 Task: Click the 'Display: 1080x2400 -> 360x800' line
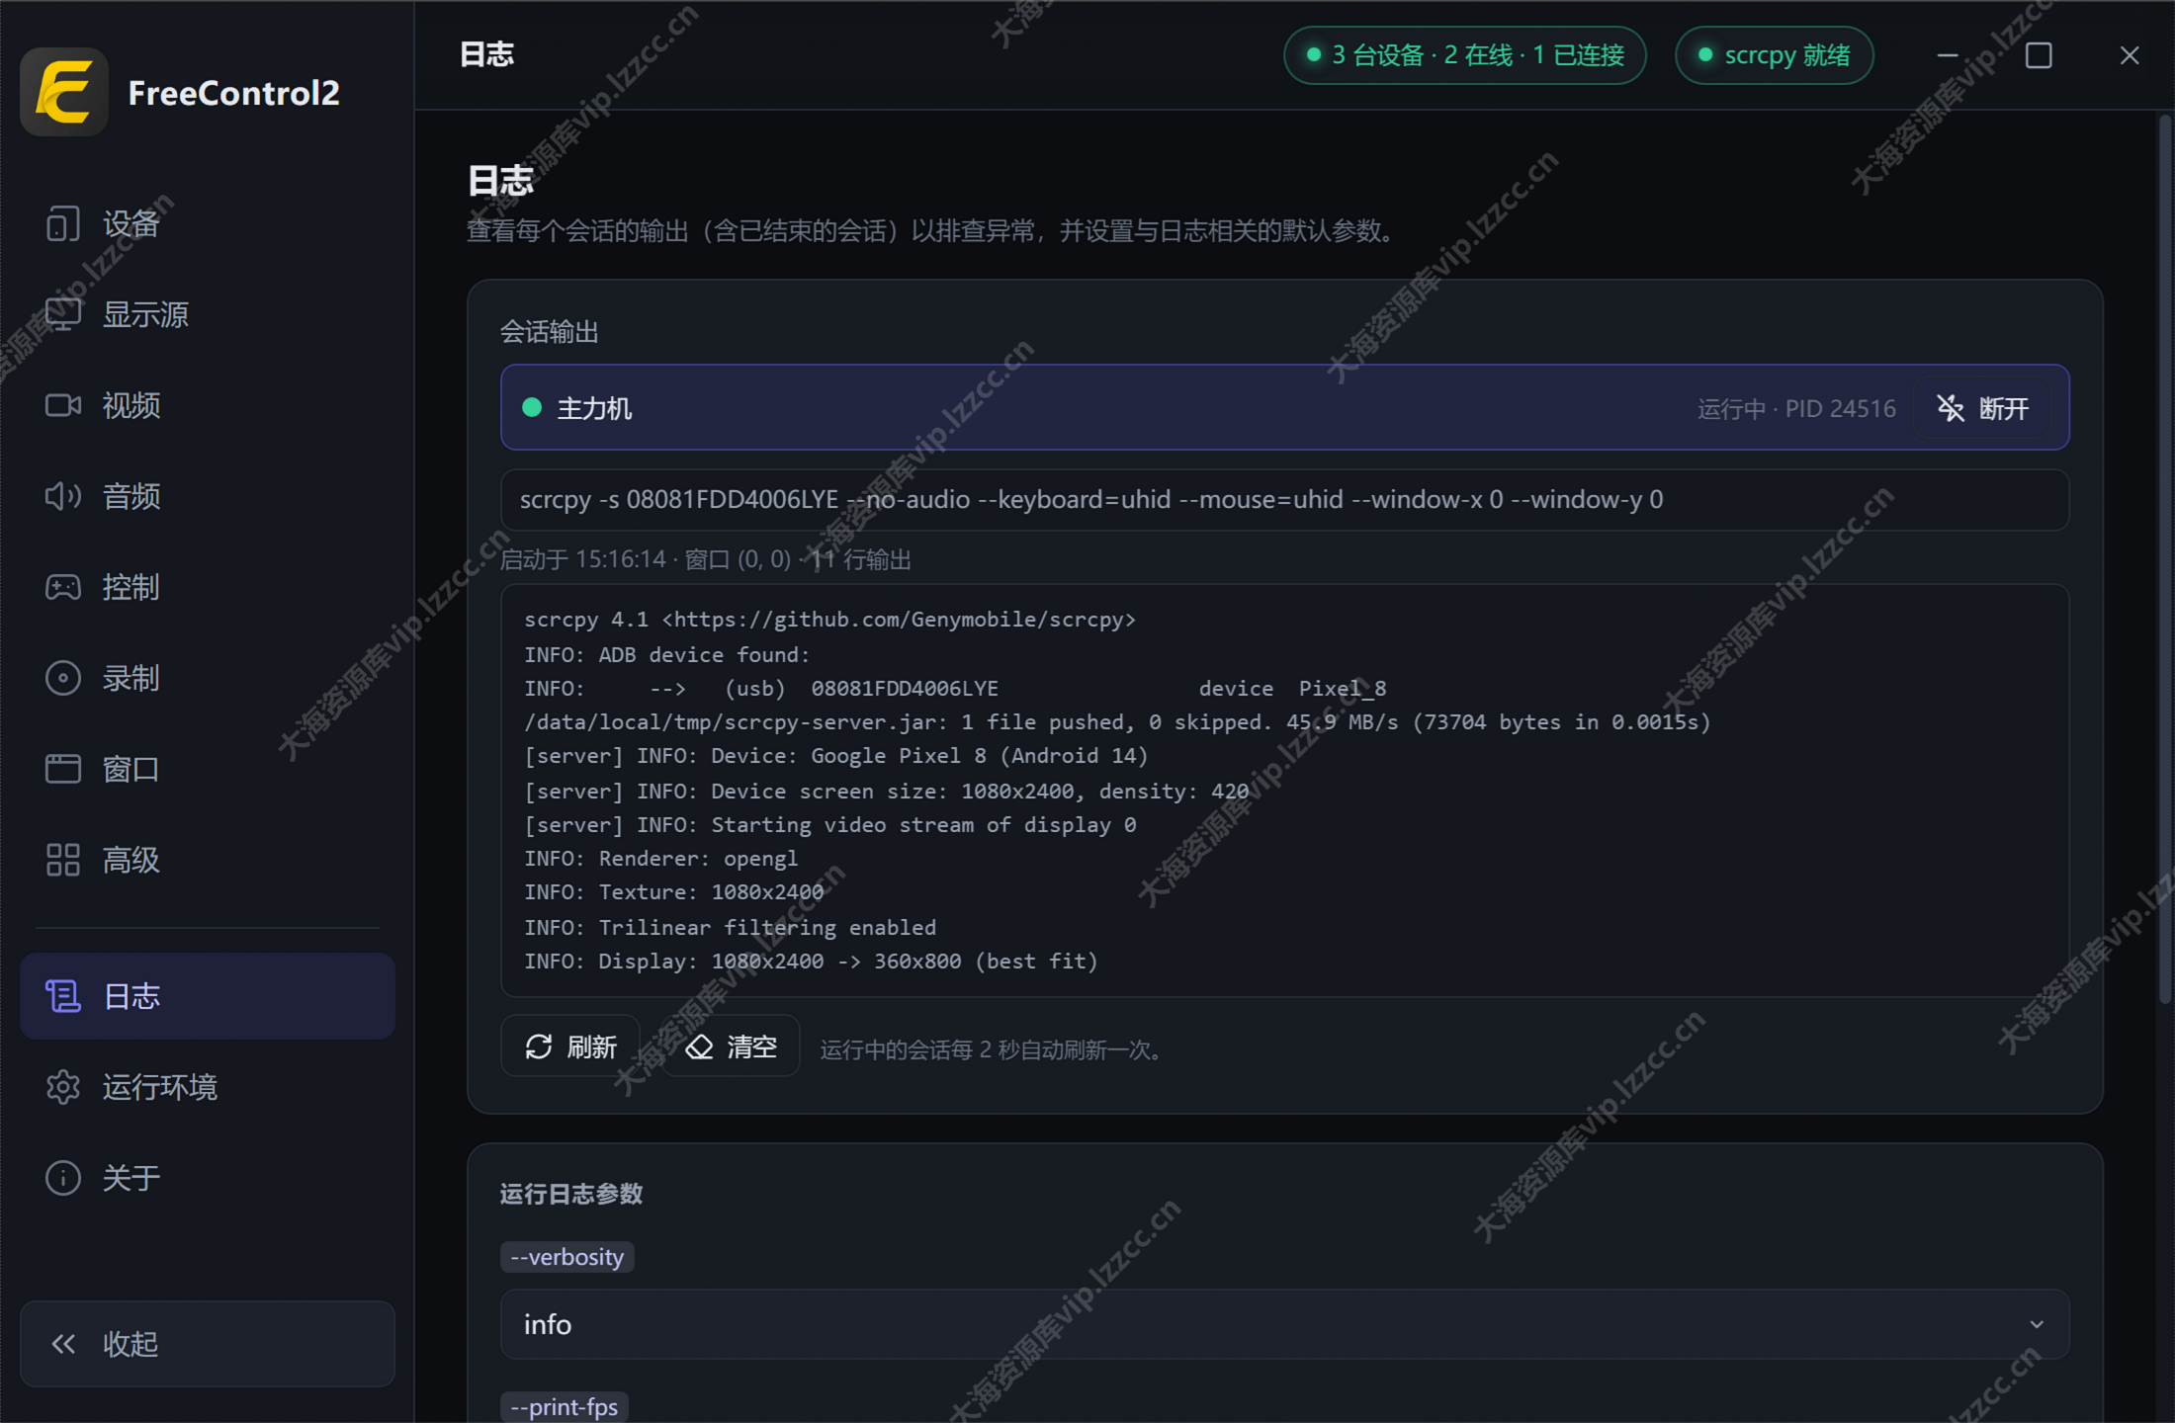[811, 962]
